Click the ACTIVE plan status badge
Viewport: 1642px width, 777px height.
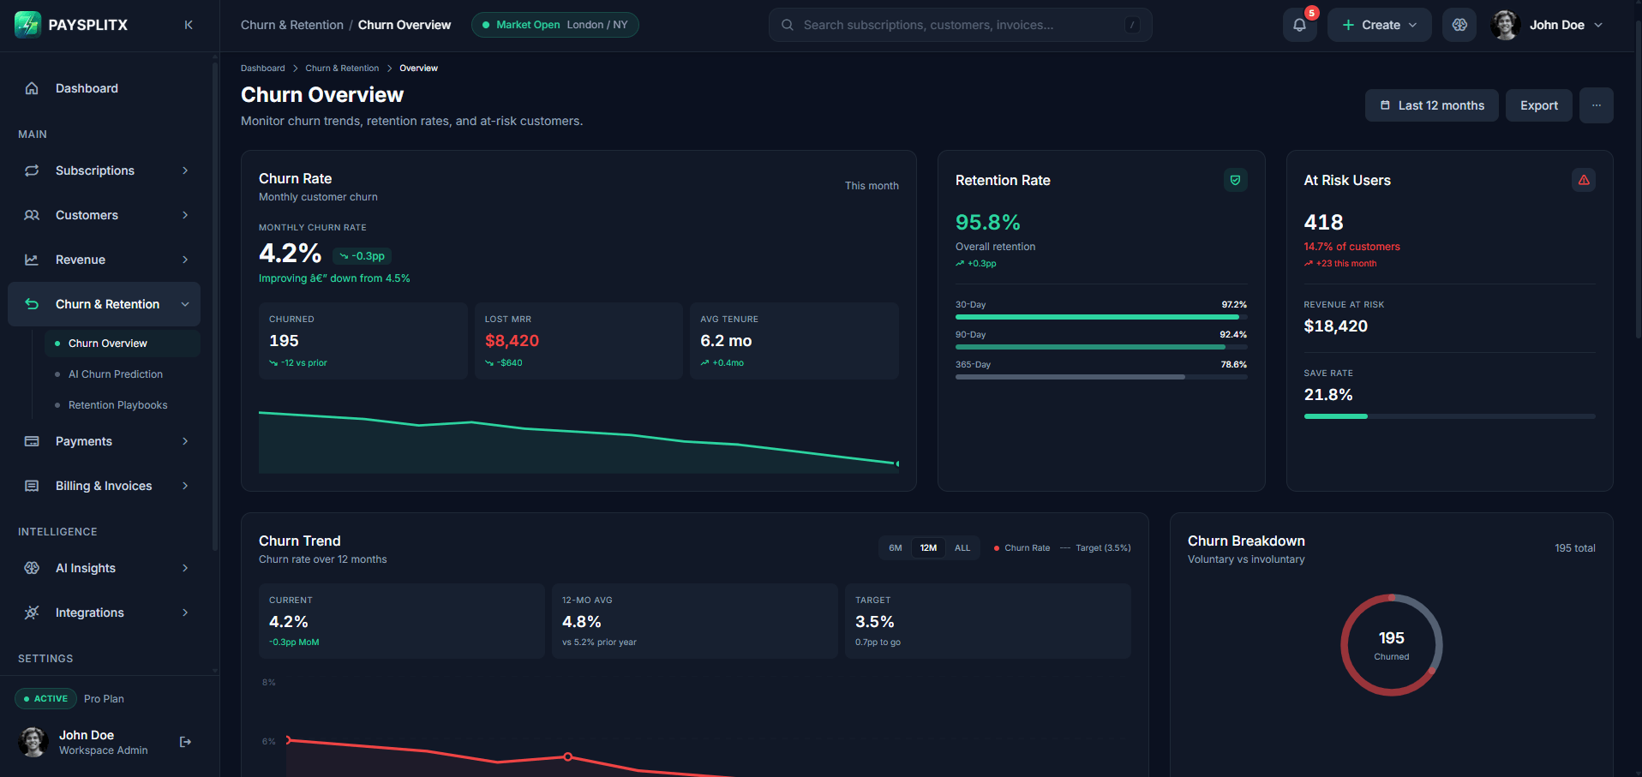click(x=46, y=699)
